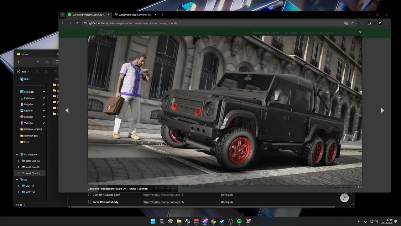
Task: Open the Register link
Action: click(327, 33)
